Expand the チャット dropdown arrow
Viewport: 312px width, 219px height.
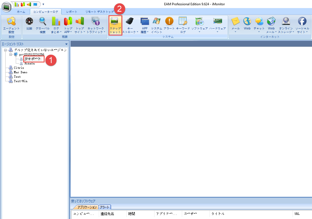click(259, 32)
